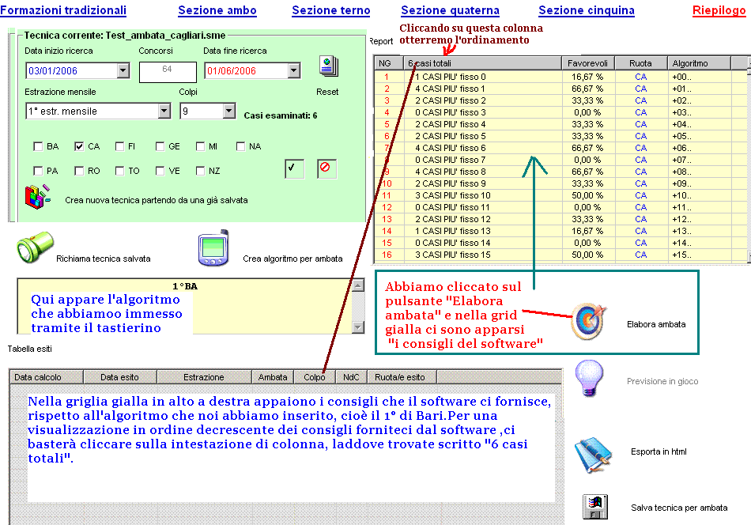The width and height of the screenshot is (751, 525).
Task: Select the TO wheel checkbox
Action: pos(119,171)
